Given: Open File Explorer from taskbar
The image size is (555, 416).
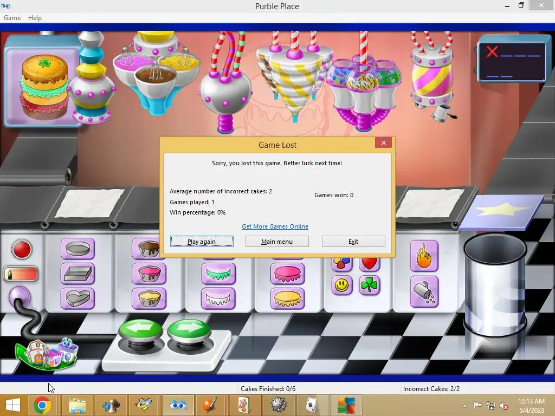Looking at the screenshot, I should (77, 405).
